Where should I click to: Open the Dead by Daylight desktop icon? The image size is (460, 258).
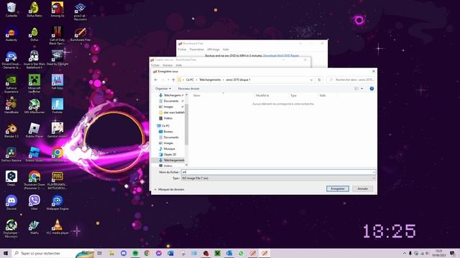click(x=57, y=58)
